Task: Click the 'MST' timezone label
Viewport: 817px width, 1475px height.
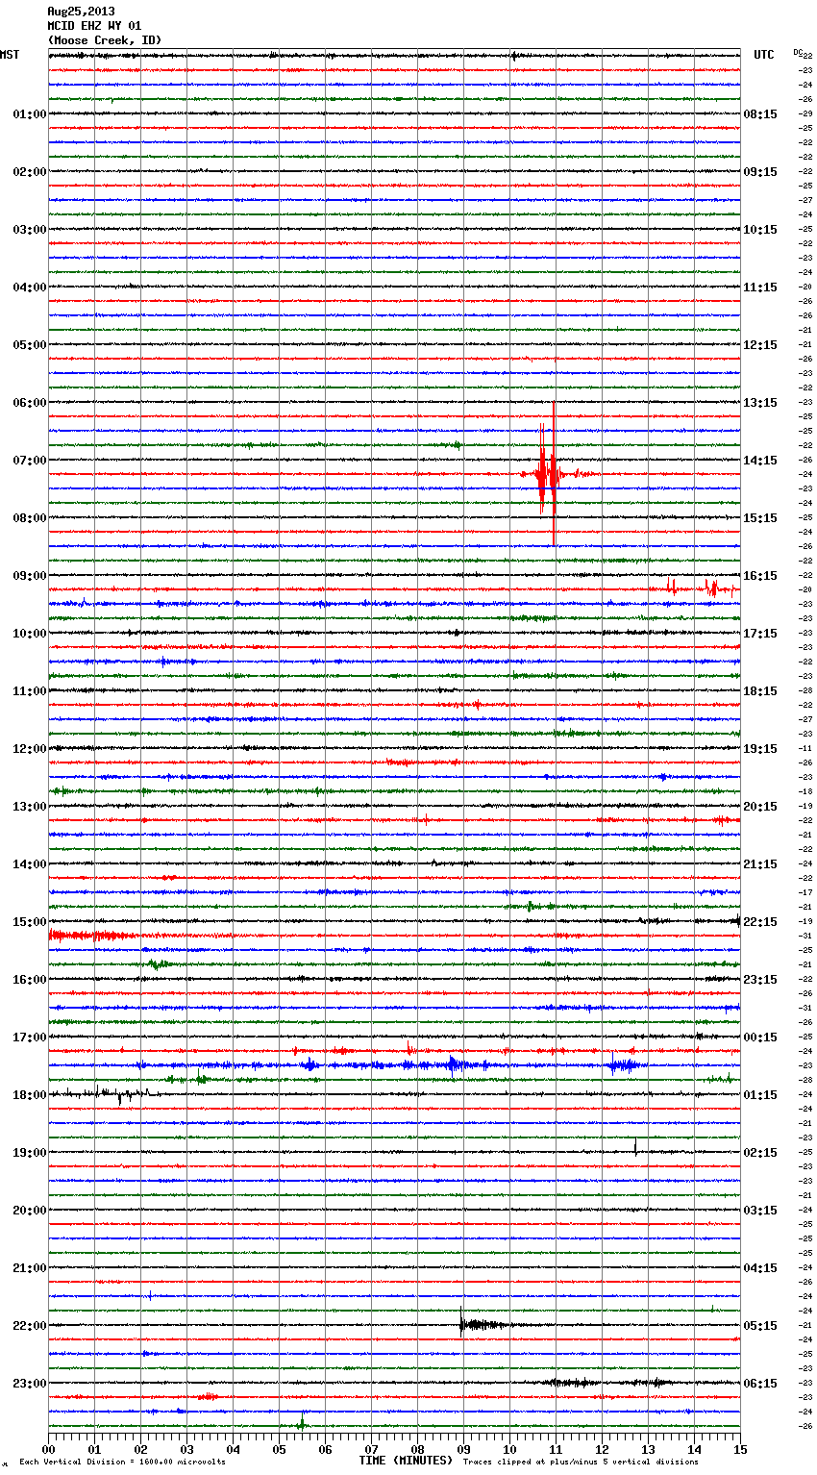Action: point(10,55)
